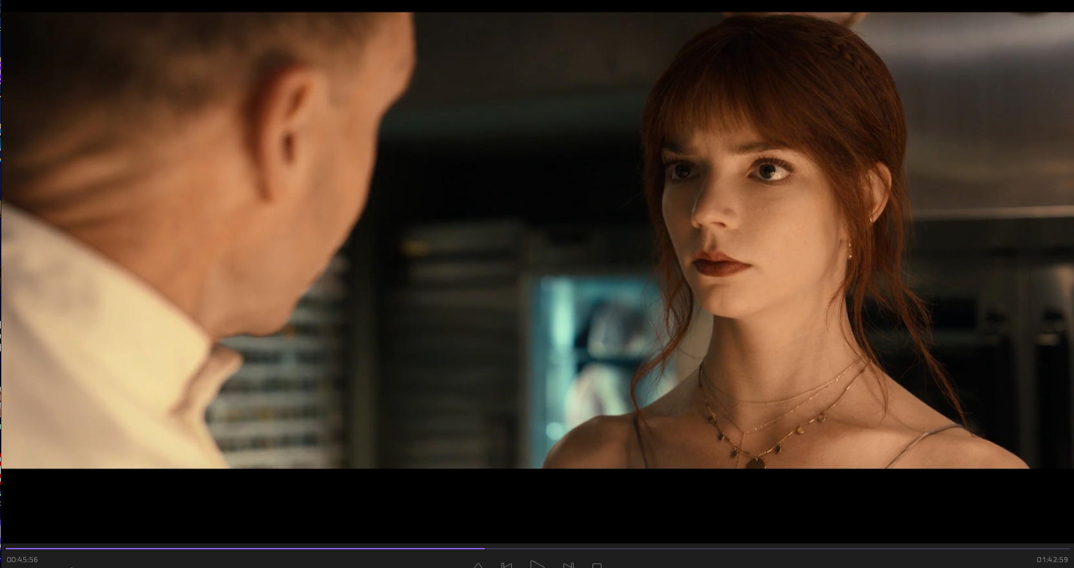Click the black bar above the video frame

point(536,6)
